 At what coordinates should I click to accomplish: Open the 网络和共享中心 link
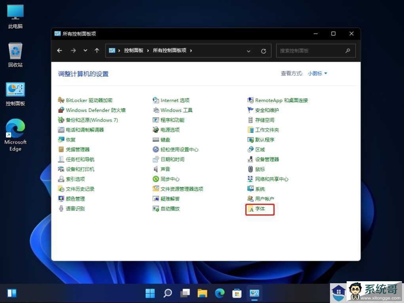(272, 179)
